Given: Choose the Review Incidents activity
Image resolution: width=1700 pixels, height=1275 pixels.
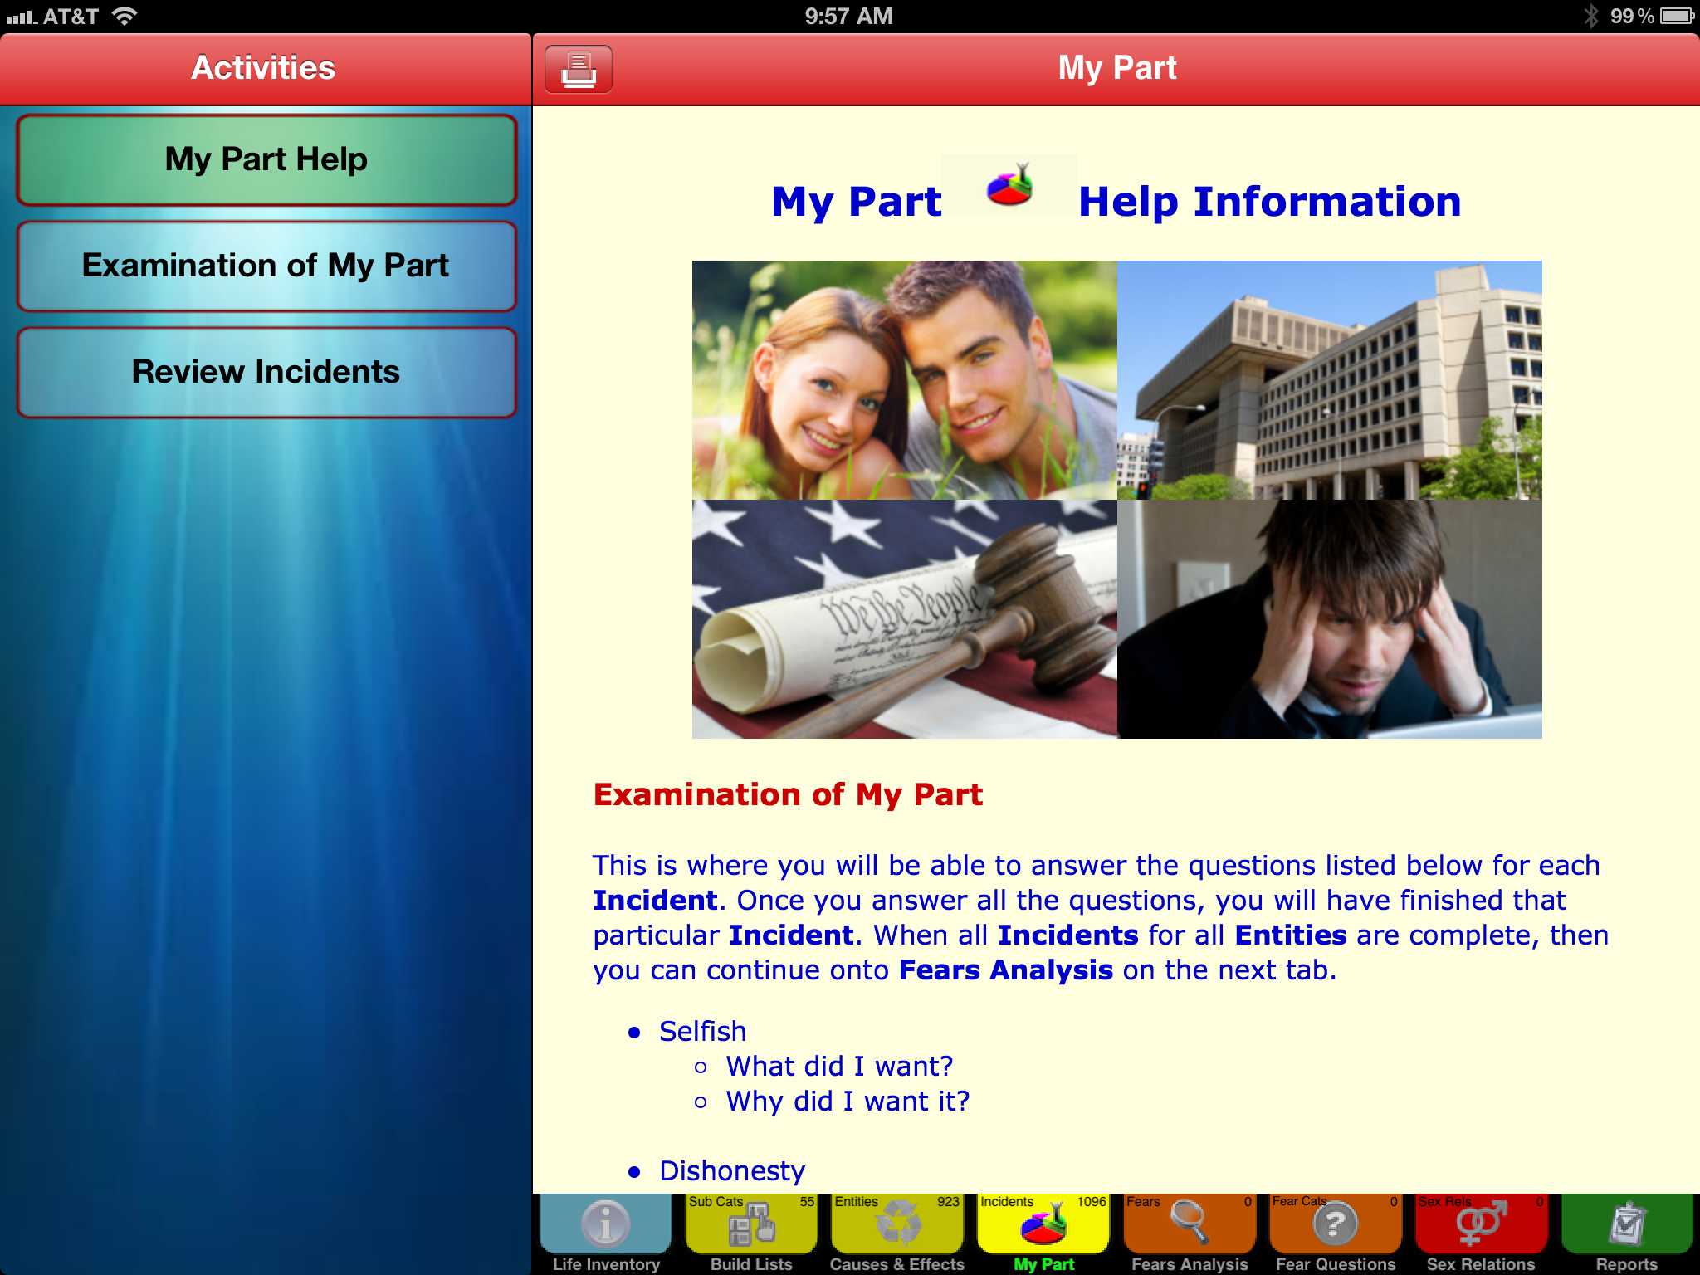Looking at the screenshot, I should click(266, 372).
